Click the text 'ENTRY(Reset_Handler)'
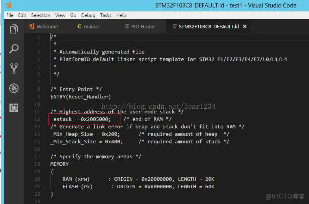This screenshot has height=204, width=309. point(80,97)
